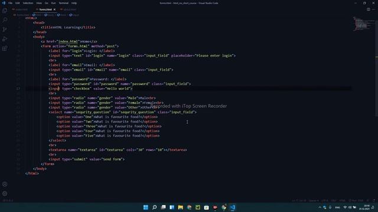The image size is (378, 212).
Task: Open the Run menu
Action: (x=54, y=3)
